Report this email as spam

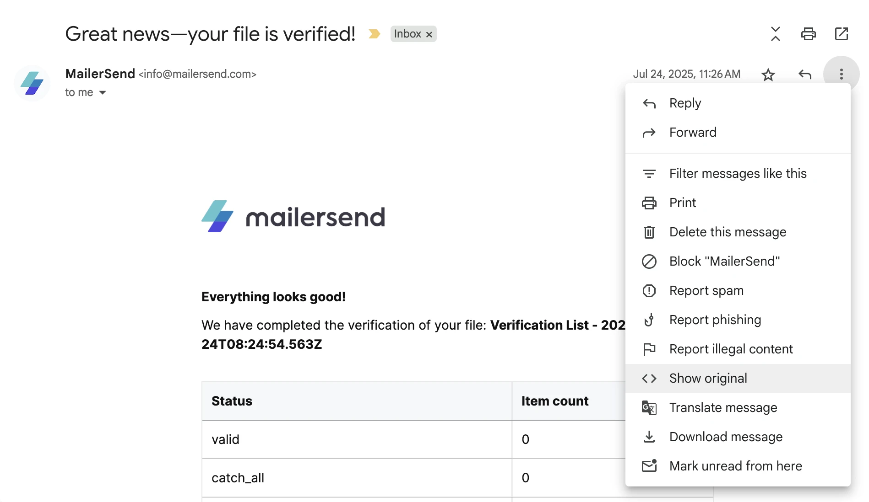pos(706,291)
